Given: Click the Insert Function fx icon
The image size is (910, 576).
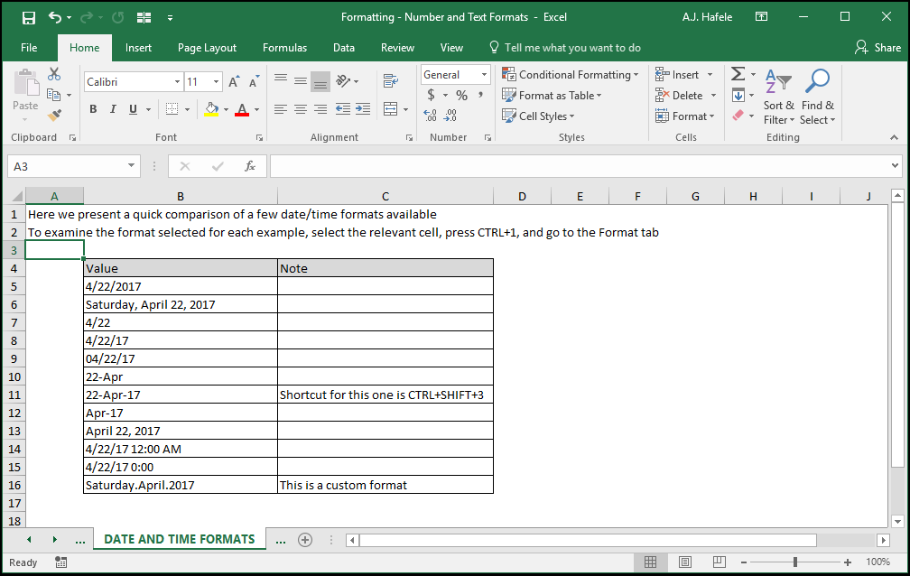Looking at the screenshot, I should (250, 166).
